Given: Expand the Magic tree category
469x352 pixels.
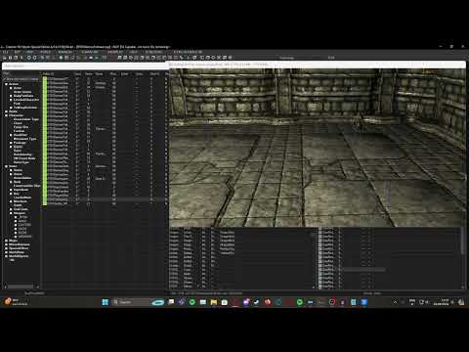Looking at the screenshot, I should click(6, 241).
